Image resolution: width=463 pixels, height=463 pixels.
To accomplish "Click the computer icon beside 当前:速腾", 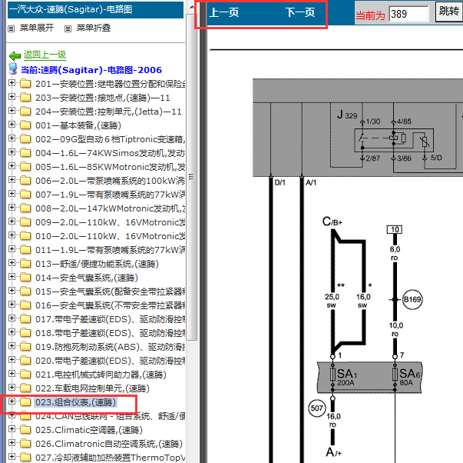I will click(x=13, y=68).
